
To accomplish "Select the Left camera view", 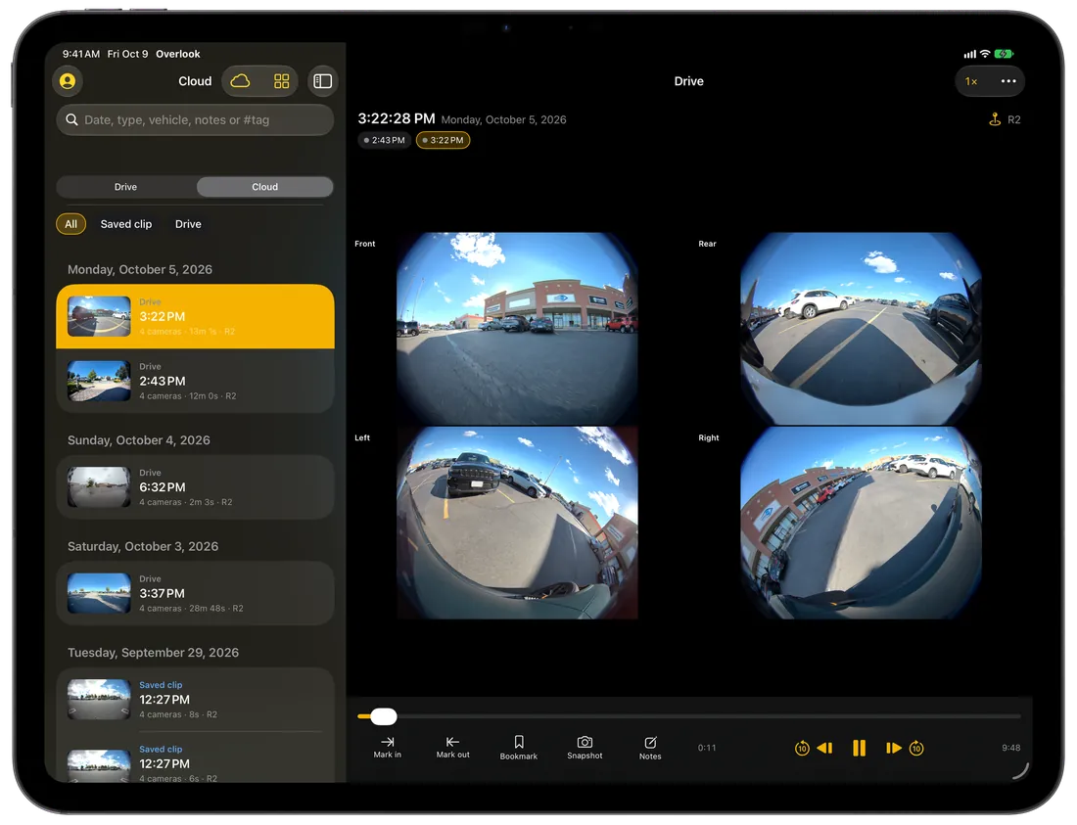I will pyautogui.click(x=517, y=523).
